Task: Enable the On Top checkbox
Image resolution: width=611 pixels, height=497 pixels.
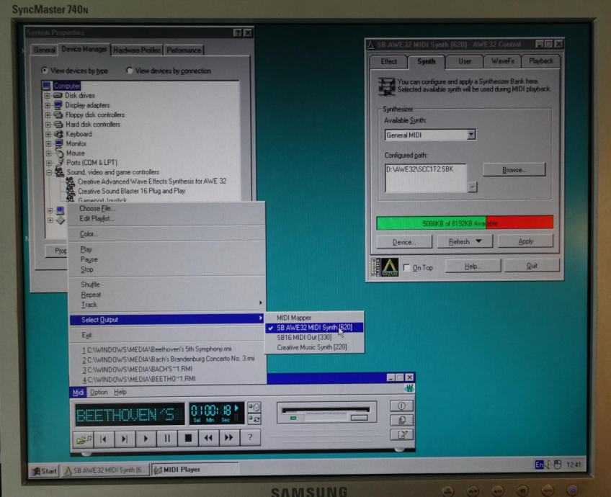Action: (x=407, y=268)
